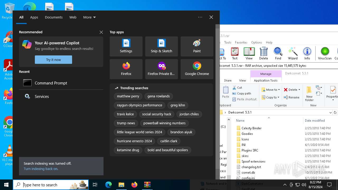
Task: Open Explorer Application Tools tab
Action: 266,80
